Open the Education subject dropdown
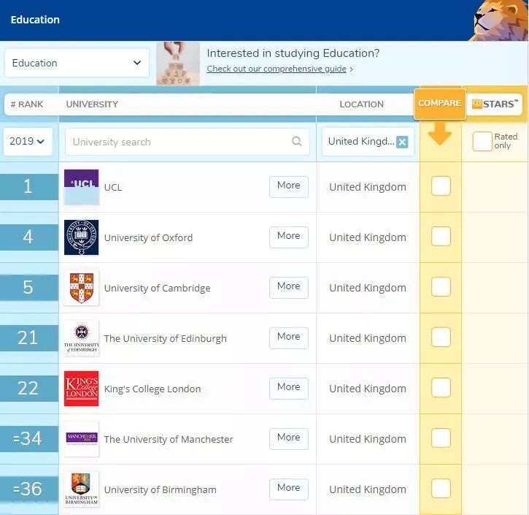The width and height of the screenshot is (529, 515). (77, 63)
